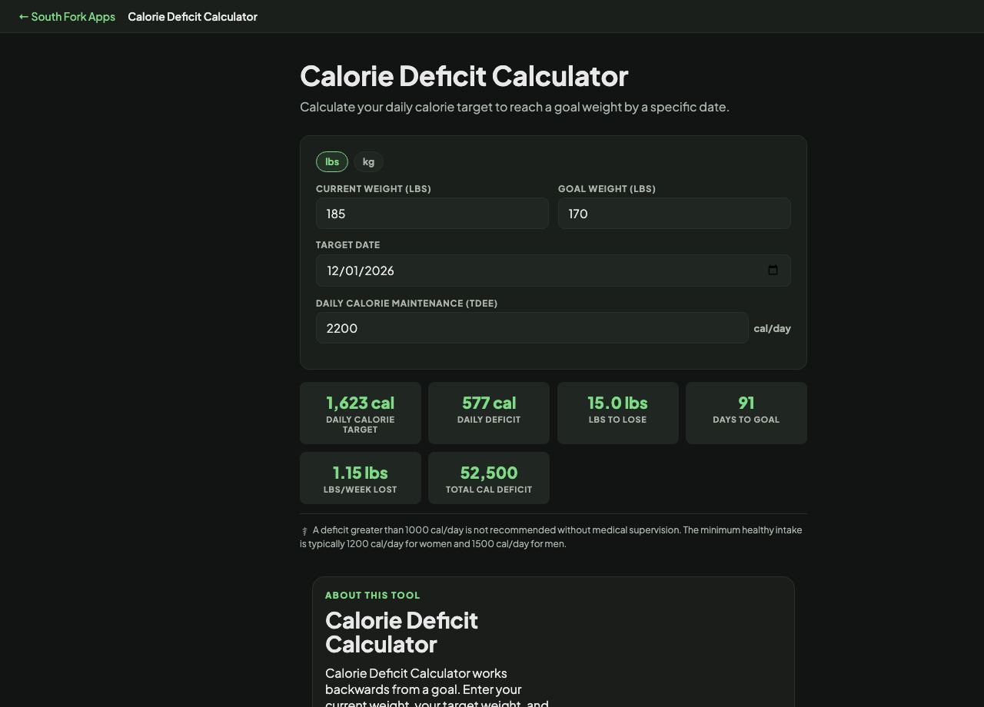Click the GOAL WEIGHT (LBS) label

[607, 188]
